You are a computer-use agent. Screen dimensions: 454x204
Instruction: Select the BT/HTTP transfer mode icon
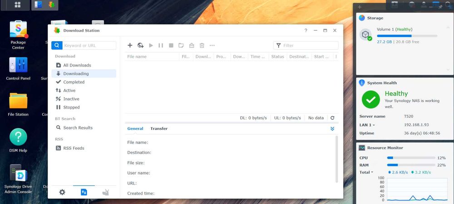[x=84, y=192]
